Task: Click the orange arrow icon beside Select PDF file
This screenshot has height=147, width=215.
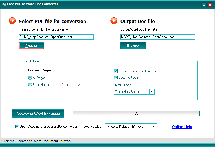Action: (x=12, y=21)
